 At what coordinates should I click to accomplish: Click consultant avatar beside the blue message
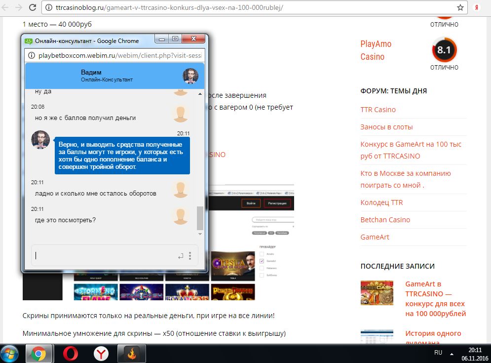(x=40, y=140)
